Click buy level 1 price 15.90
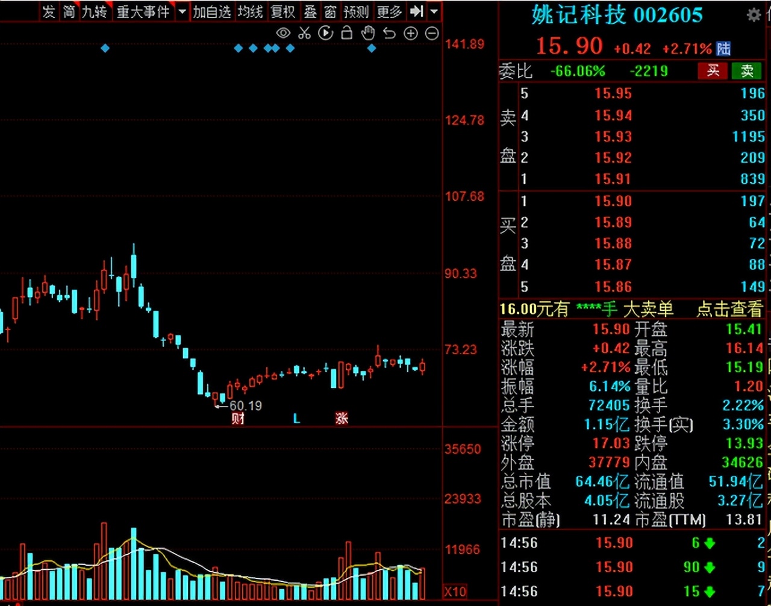This screenshot has height=606, width=771. tap(613, 201)
